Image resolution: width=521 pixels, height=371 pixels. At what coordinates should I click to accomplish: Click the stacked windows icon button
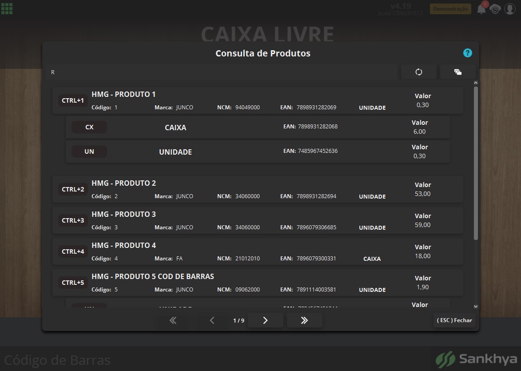coord(458,72)
